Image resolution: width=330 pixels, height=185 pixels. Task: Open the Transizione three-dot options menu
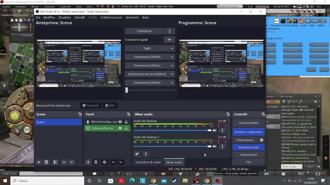point(169,31)
